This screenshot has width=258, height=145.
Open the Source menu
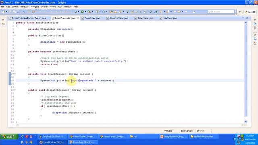click(15, 7)
